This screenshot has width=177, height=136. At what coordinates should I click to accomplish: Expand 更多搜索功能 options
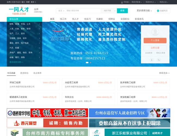tap(144, 11)
